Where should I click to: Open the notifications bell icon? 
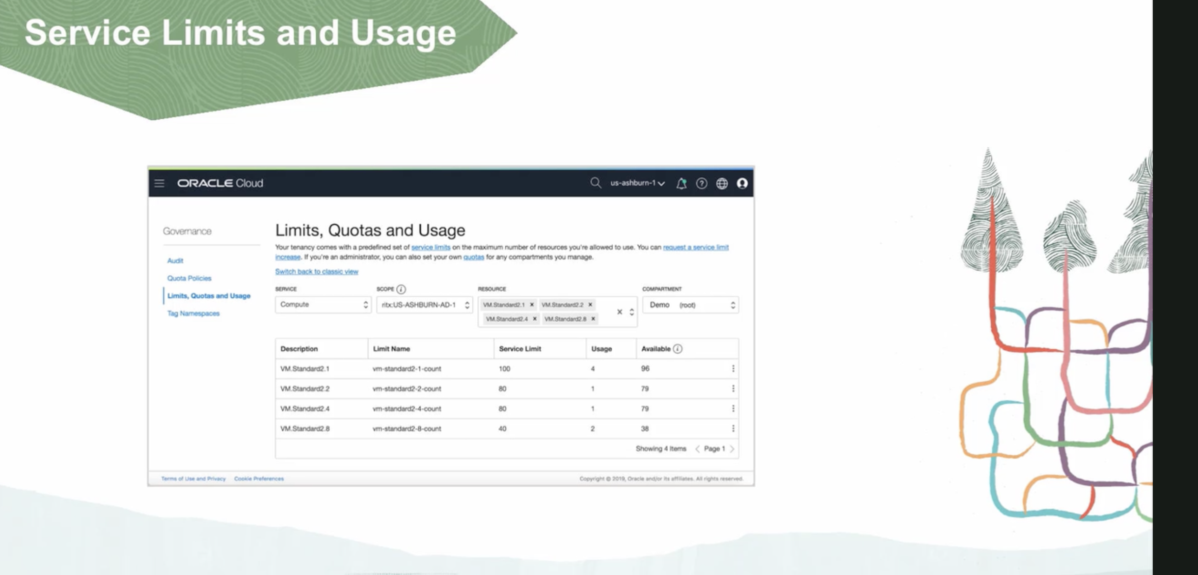click(681, 183)
